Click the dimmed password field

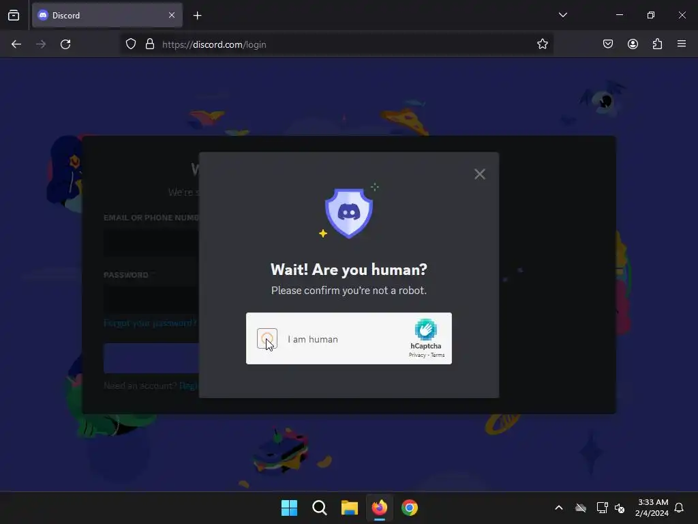coord(151,300)
